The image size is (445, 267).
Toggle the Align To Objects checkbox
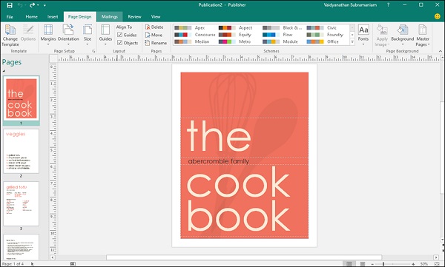[119, 43]
